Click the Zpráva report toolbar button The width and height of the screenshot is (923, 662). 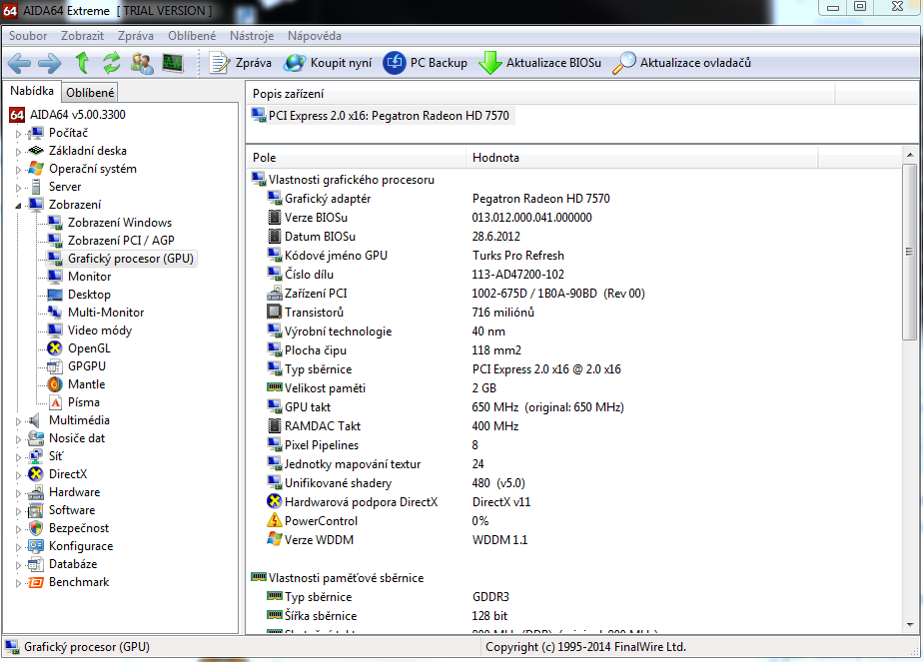[x=241, y=63]
